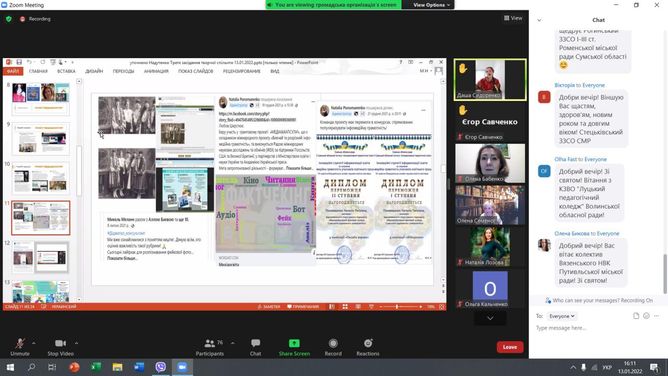Collapse the chat panel with the chevron

tap(539, 20)
